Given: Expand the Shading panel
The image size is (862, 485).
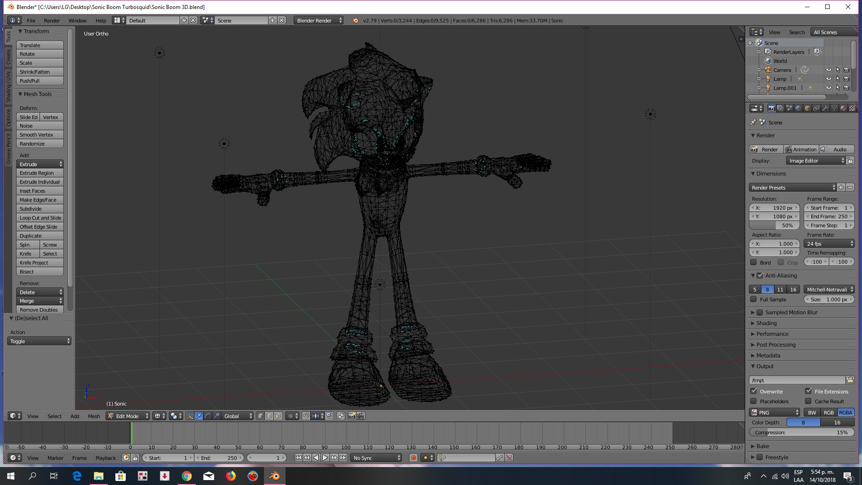Looking at the screenshot, I should (766, 323).
